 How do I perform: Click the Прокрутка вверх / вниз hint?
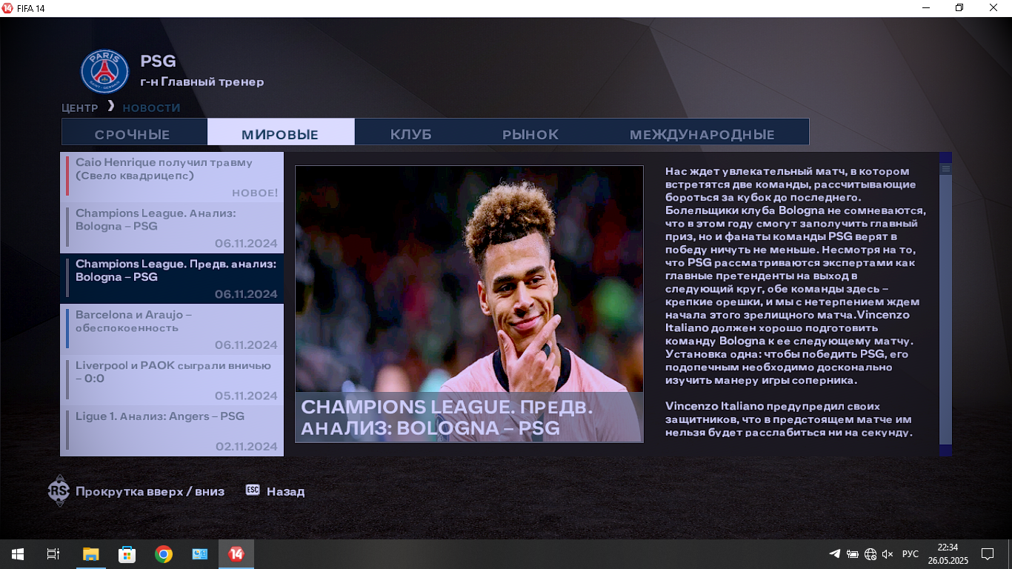[x=150, y=491]
